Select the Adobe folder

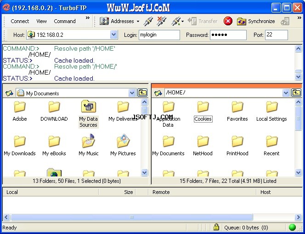[x=20, y=111]
